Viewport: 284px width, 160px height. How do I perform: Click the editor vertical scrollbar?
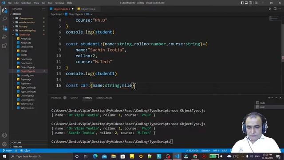pyautogui.click(x=283, y=43)
